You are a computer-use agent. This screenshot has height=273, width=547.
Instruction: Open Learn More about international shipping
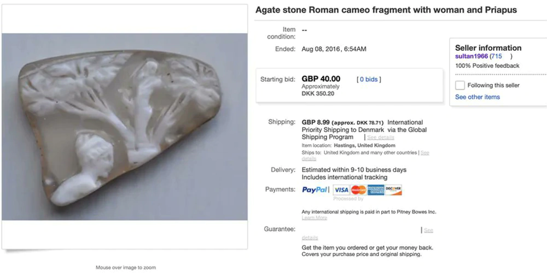[x=315, y=218]
